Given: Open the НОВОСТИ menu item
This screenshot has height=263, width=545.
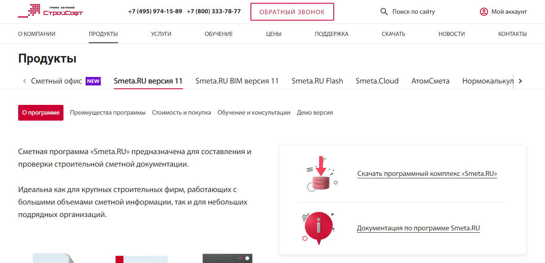Looking at the screenshot, I should [452, 34].
